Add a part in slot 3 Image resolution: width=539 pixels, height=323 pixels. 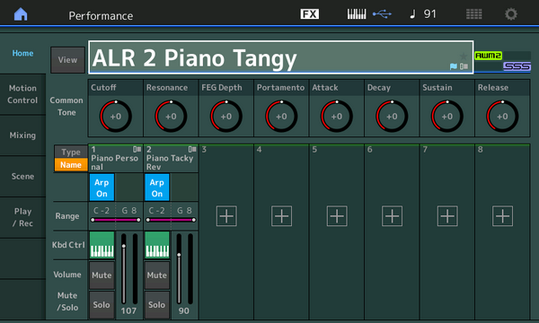(226, 216)
